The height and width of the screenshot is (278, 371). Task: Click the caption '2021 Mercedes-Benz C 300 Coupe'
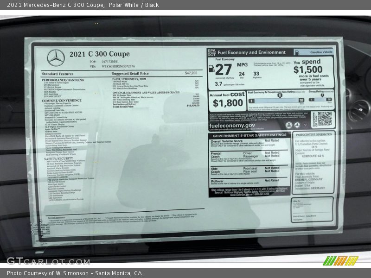(x=55, y=5)
